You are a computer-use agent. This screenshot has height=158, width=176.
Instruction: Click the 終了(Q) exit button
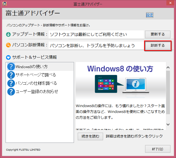158,149
